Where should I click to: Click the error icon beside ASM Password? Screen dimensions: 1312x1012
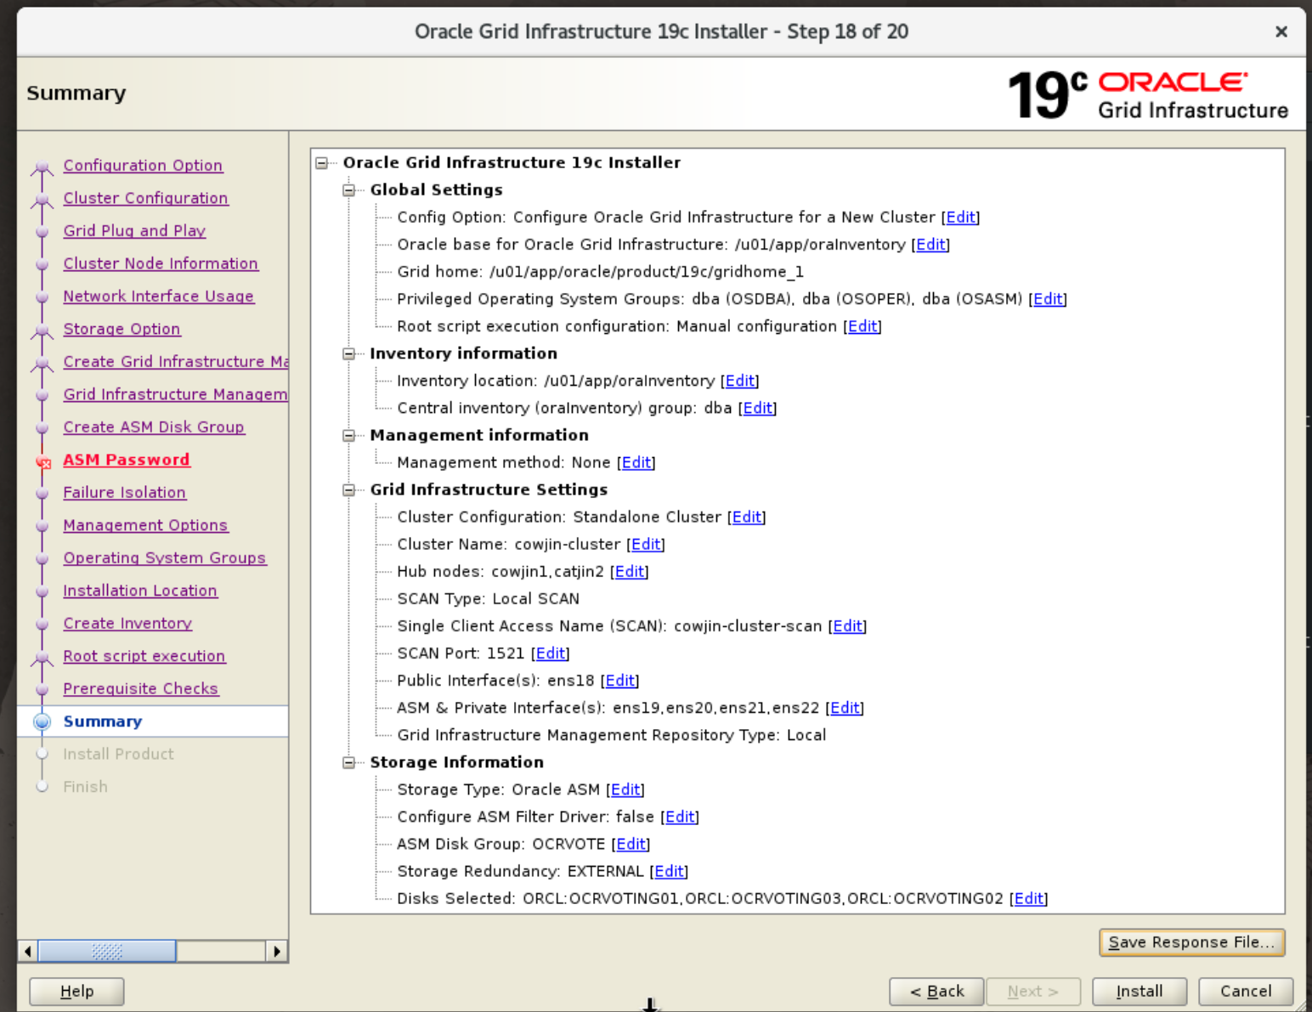click(x=42, y=461)
